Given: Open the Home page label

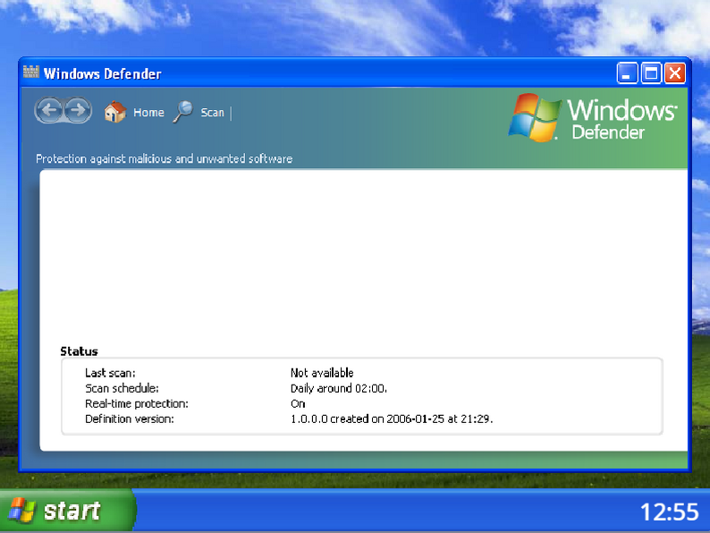Looking at the screenshot, I should (148, 113).
